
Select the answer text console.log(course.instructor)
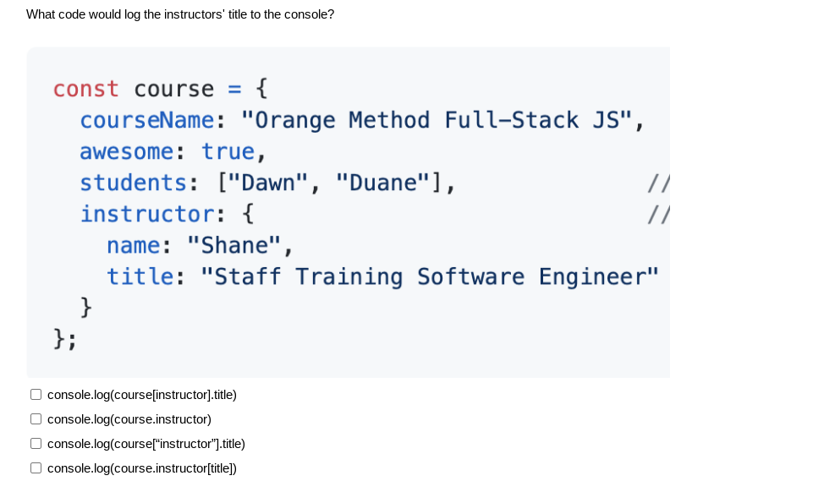pyautogui.click(x=129, y=419)
